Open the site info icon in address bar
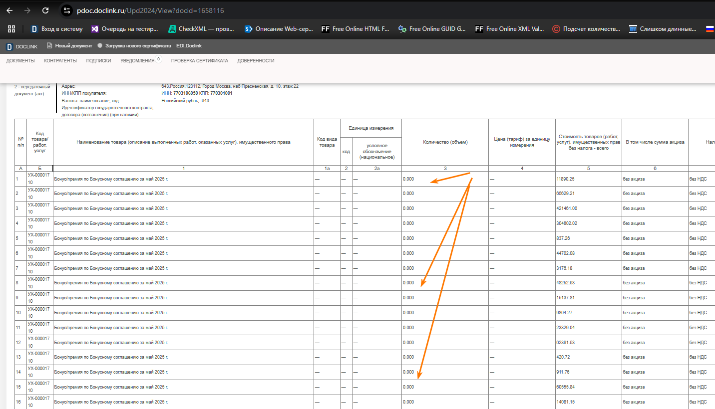715x409 pixels. click(67, 10)
